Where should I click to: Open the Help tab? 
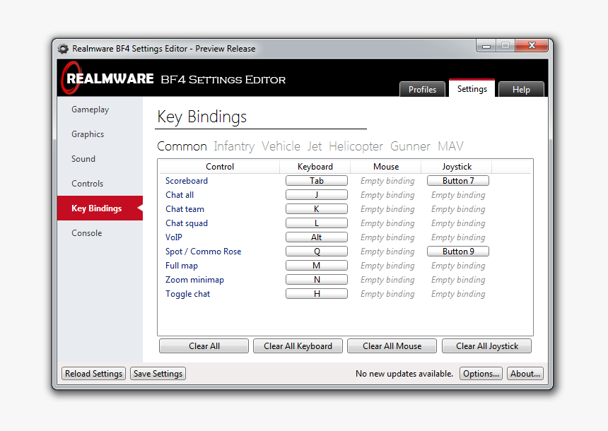(x=521, y=90)
